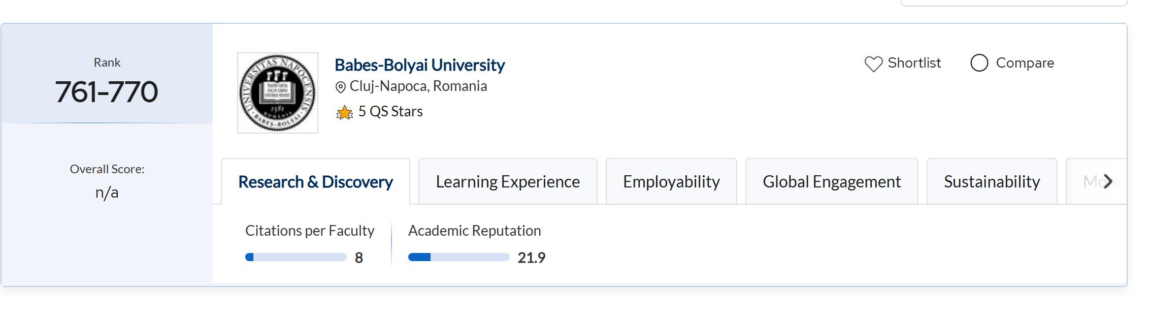
Task: Click the Cluj-Napoca, Romania location text
Action: (x=418, y=86)
